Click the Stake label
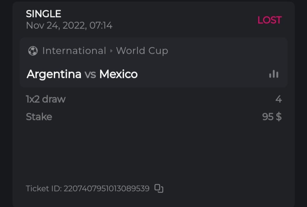307x207 pixels. 39,117
